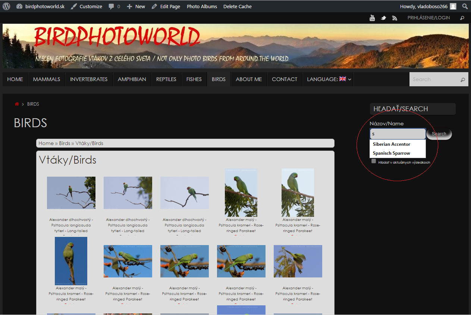Expand the Language dropdown menu
Image resolution: width=471 pixels, height=315 pixels.
point(329,79)
